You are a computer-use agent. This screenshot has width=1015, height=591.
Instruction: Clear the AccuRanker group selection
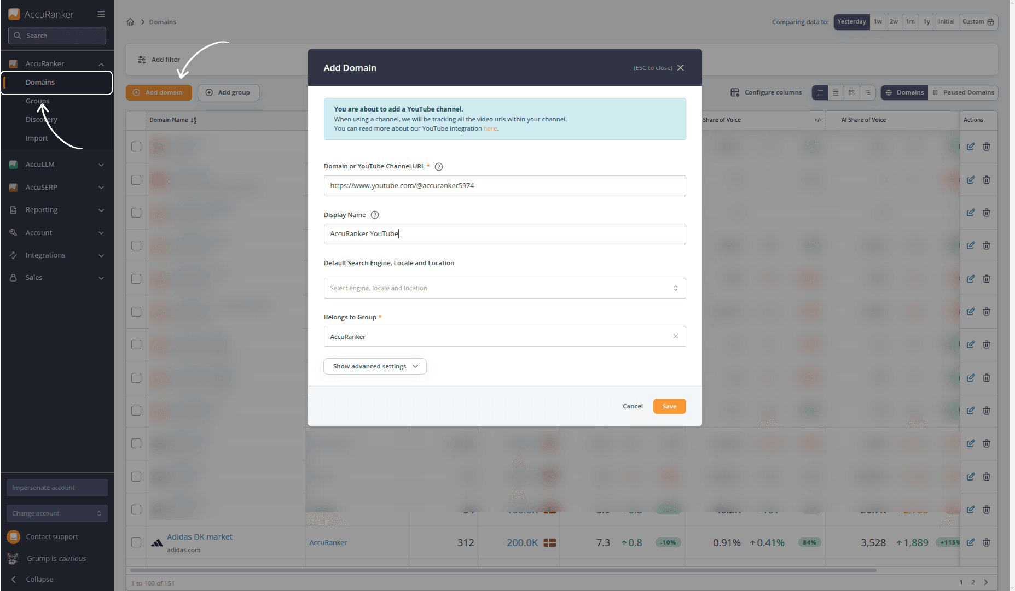point(676,336)
